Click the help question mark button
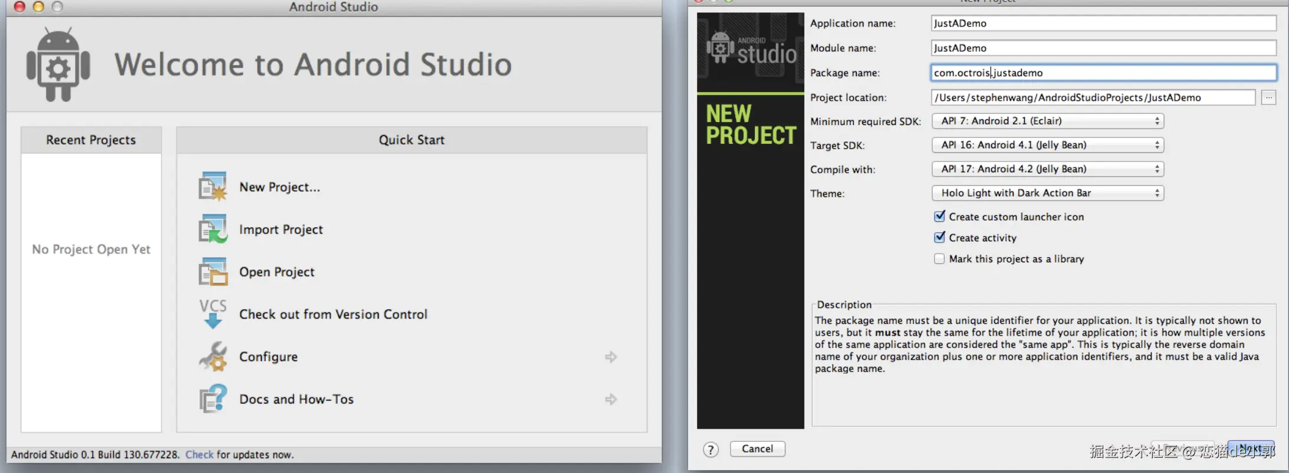The height and width of the screenshot is (473, 1289). coord(711,450)
